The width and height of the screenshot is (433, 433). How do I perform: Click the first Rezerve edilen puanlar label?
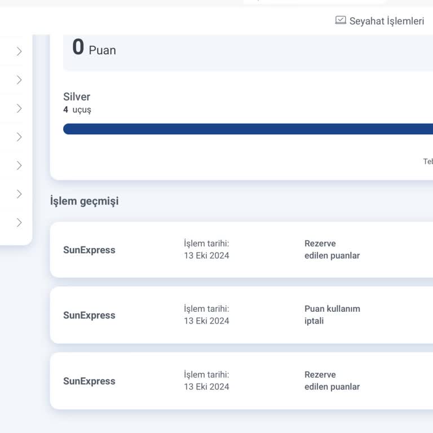click(x=332, y=249)
